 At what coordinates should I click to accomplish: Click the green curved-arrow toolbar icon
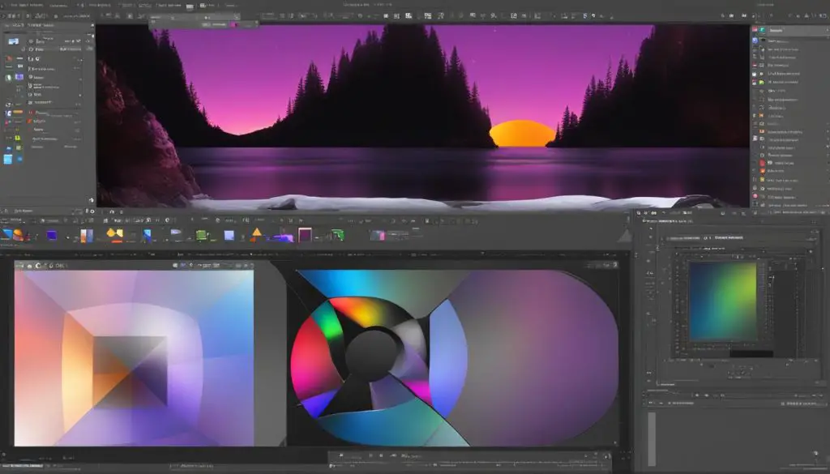337,235
